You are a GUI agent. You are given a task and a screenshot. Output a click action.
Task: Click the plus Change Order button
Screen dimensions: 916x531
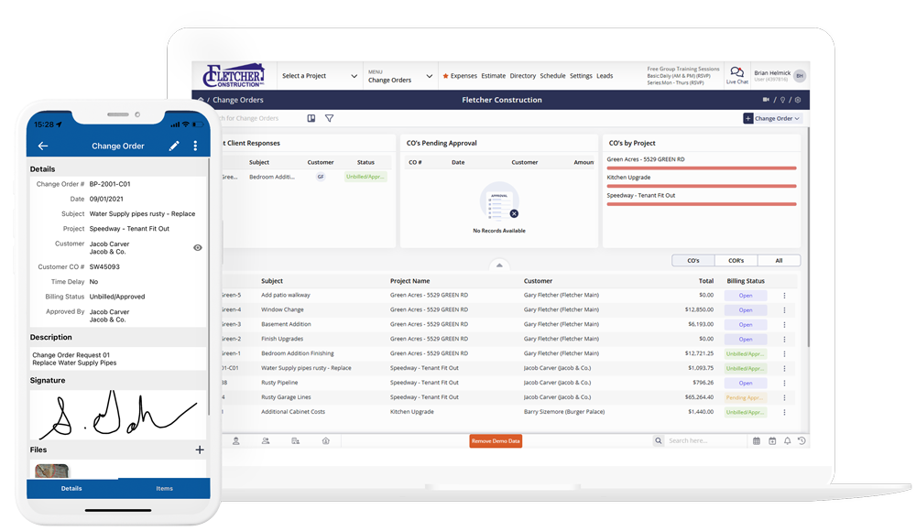(x=747, y=119)
